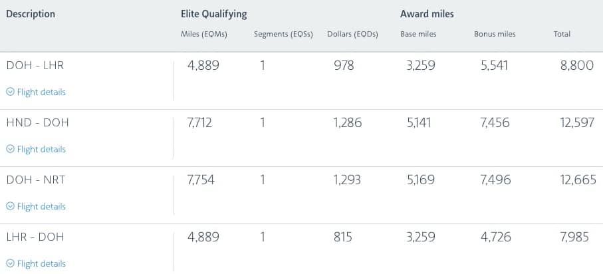Click the chevron circle icon under LHR - DOH
Screen dimensions: 603x274
pyautogui.click(x=11, y=263)
